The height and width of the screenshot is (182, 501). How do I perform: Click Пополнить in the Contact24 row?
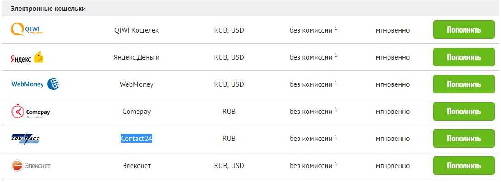pyautogui.click(x=463, y=139)
